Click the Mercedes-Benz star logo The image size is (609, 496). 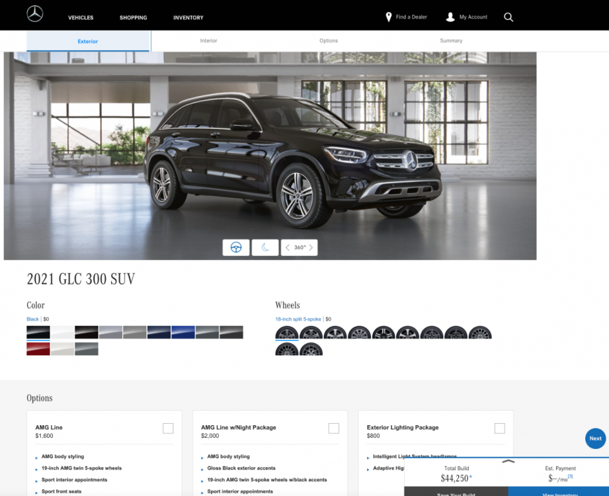pos(35,14)
